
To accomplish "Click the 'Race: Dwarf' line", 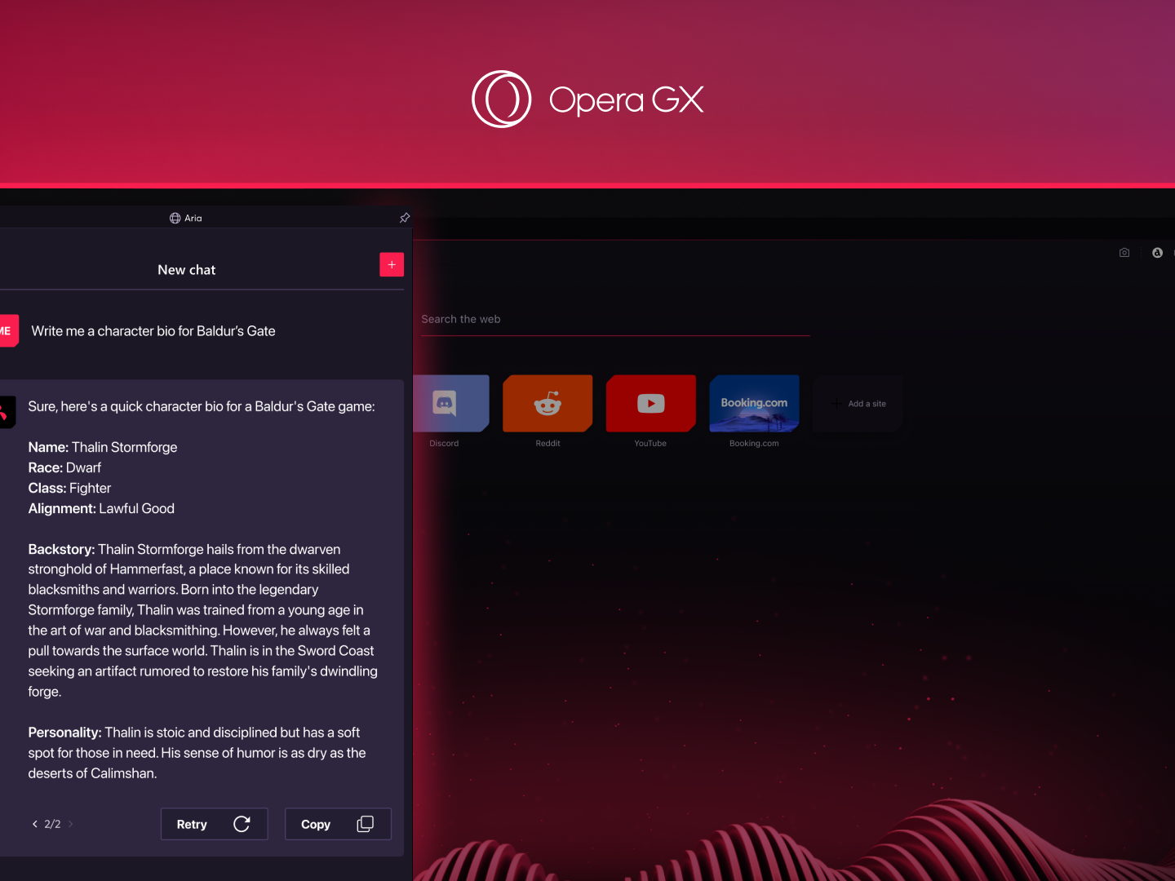I will tap(64, 467).
